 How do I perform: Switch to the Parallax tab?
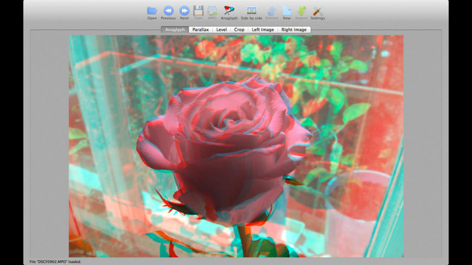(x=201, y=30)
